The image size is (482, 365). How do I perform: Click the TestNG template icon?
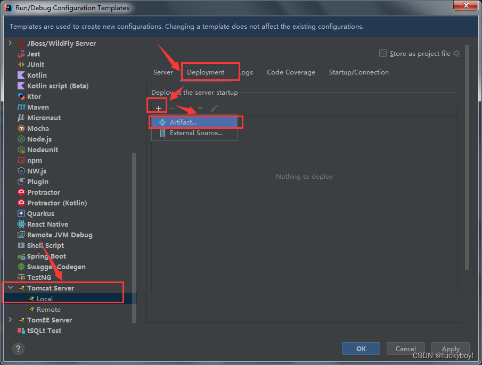coord(21,278)
